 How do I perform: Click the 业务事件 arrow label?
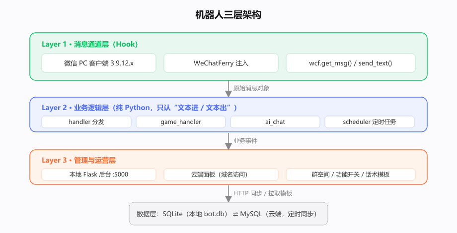245,141
